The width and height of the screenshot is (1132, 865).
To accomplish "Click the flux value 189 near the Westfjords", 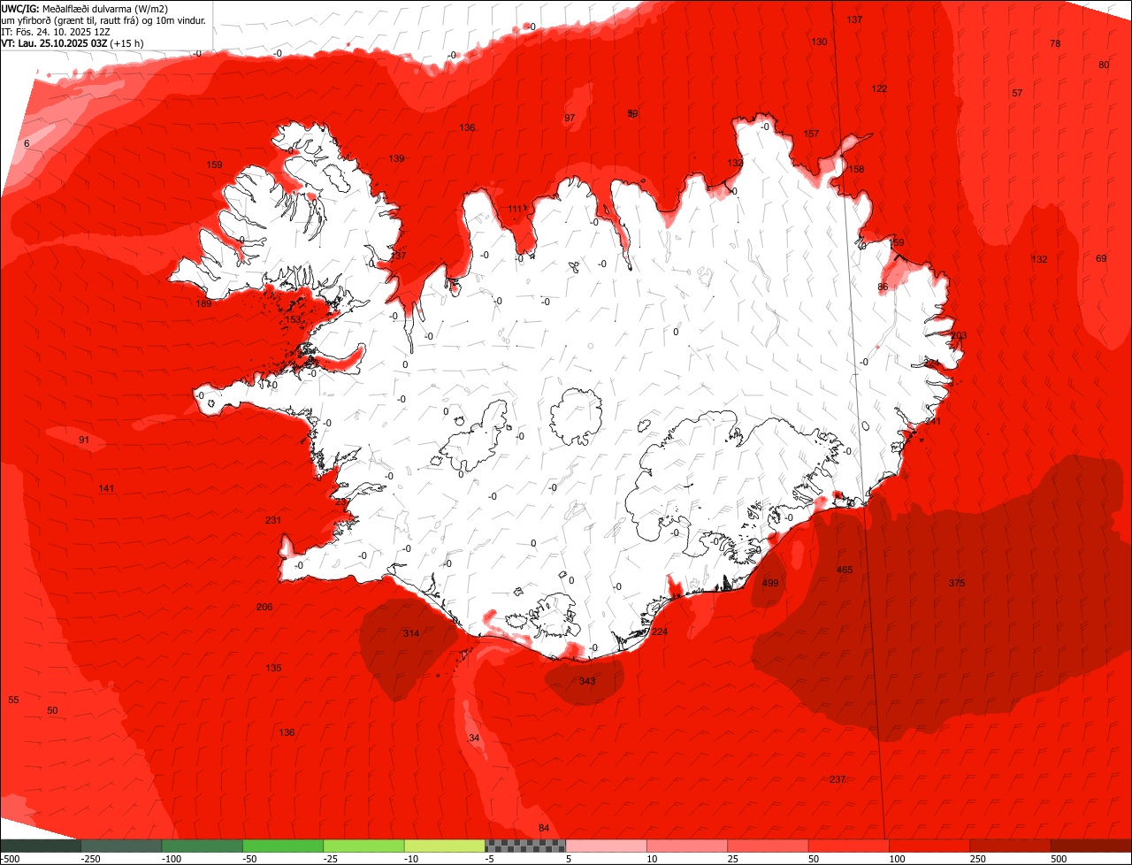I will pos(204,303).
